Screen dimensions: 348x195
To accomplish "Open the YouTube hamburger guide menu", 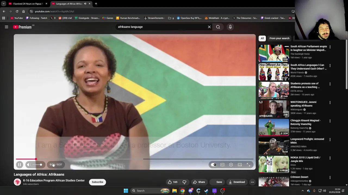I will (7, 27).
